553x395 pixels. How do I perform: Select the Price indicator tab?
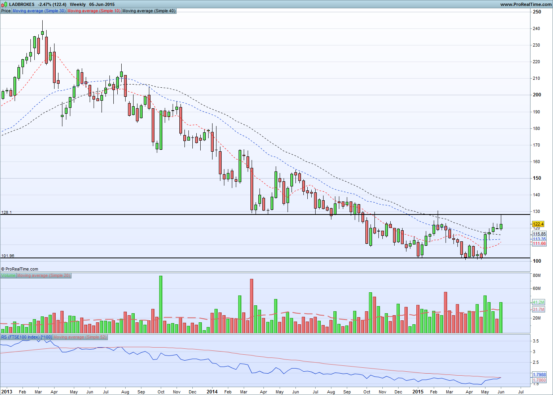pos(6,11)
